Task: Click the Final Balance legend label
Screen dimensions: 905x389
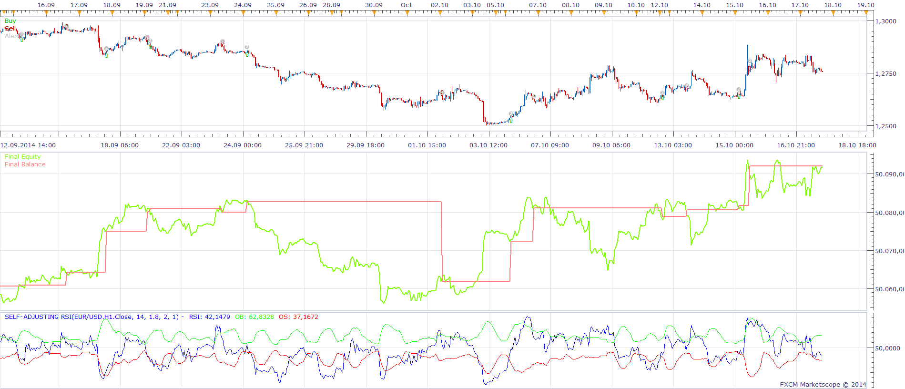Action: (25, 164)
